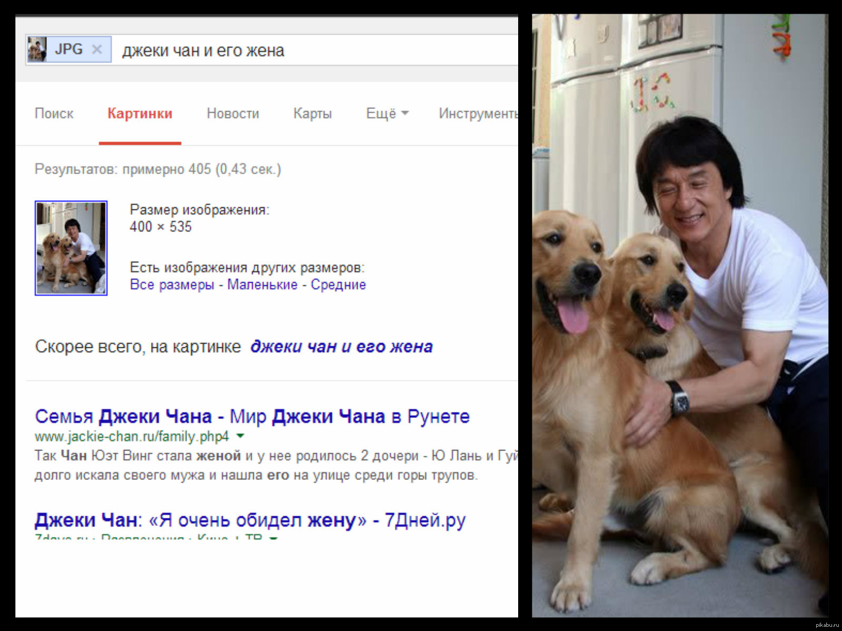Screen dimensions: 842x631
Task: Choose the 'Средние' size link
Action: pos(338,285)
